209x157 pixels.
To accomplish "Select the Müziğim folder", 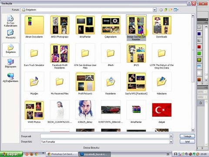I will tap(34, 83).
